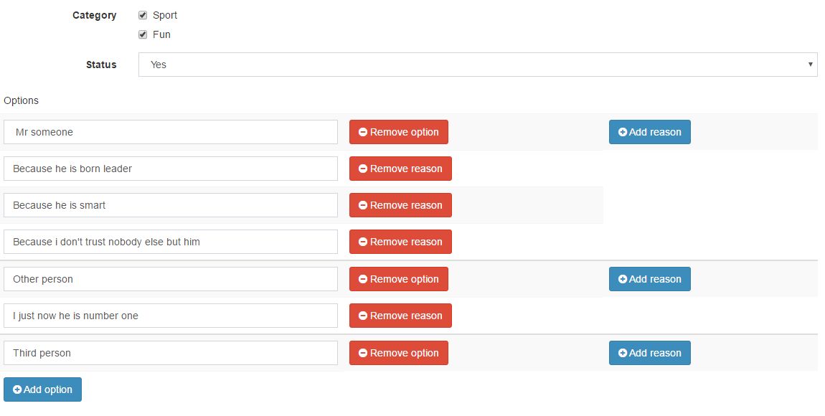Click the 'Other person' option input

pos(171,279)
